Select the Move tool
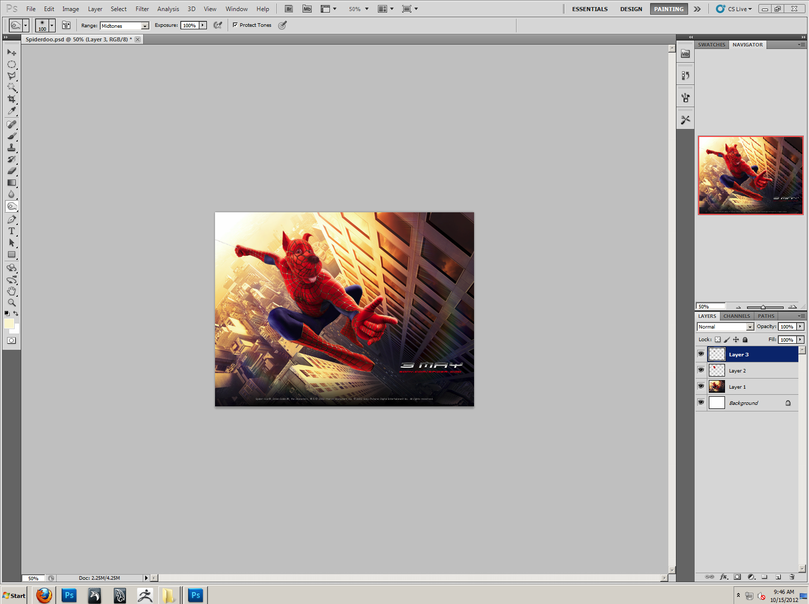 pyautogui.click(x=12, y=53)
